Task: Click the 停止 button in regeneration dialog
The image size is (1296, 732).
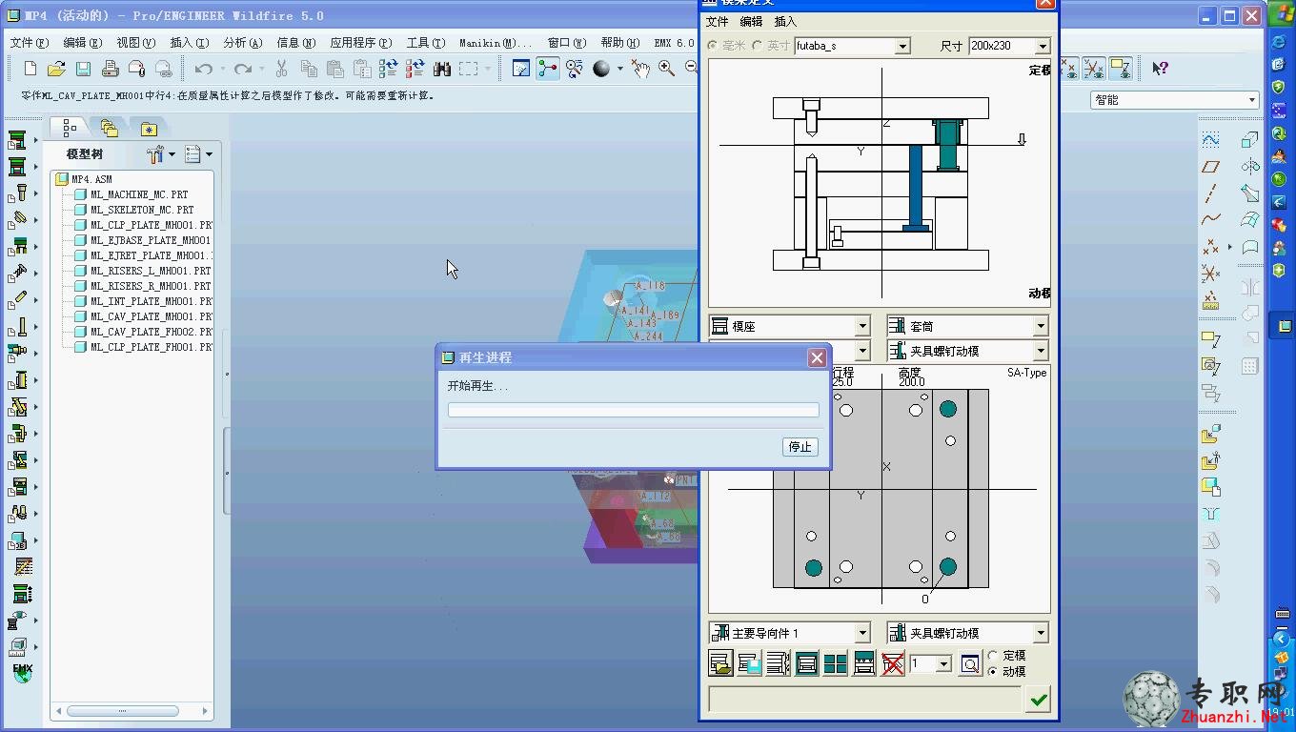Action: 800,447
